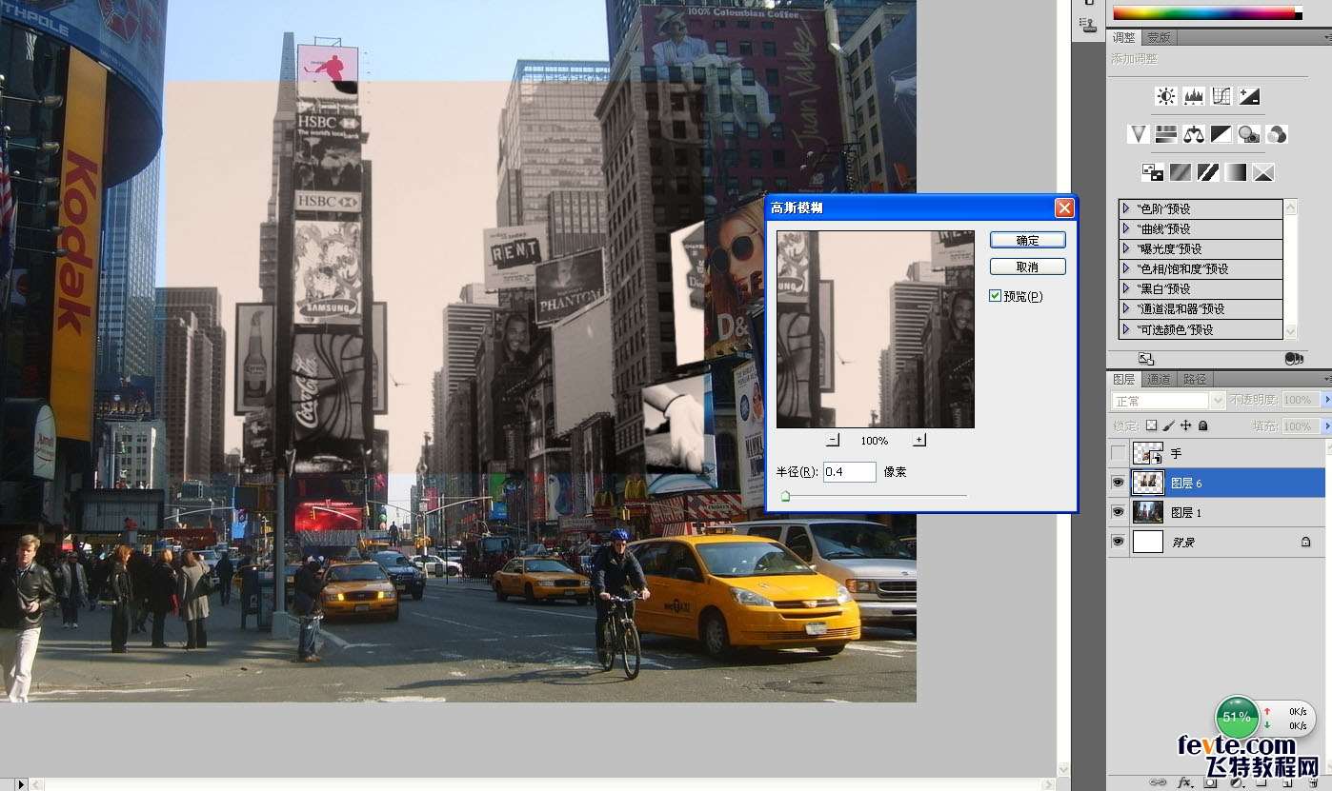Click the presets list scroll down arrow

point(1291,332)
